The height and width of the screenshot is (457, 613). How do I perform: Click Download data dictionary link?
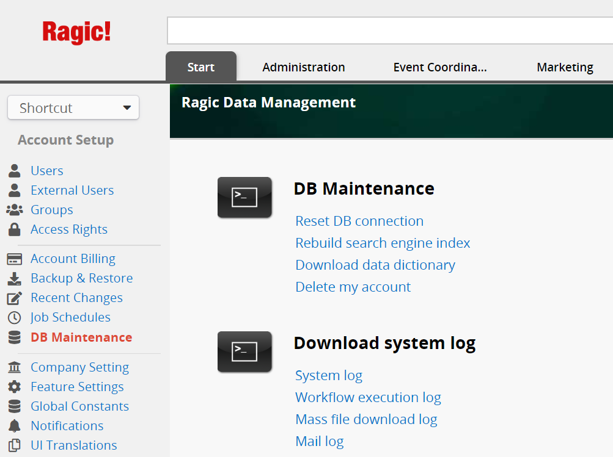click(375, 265)
